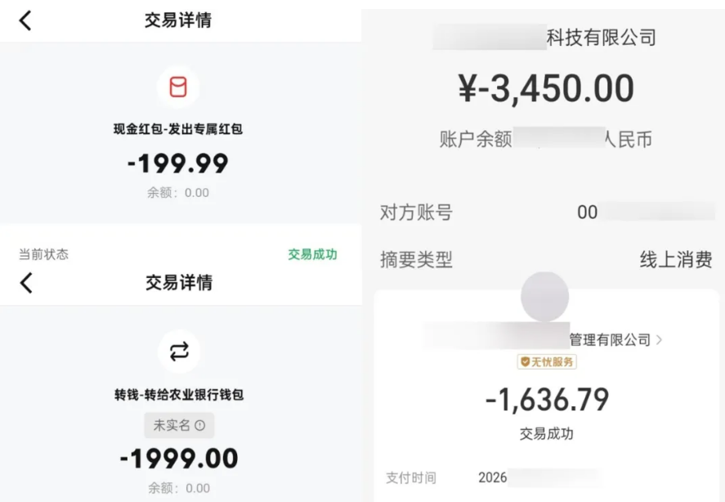This screenshot has width=725, height=502.
Task: Tap the 交易成功 green status text
Action: [312, 254]
